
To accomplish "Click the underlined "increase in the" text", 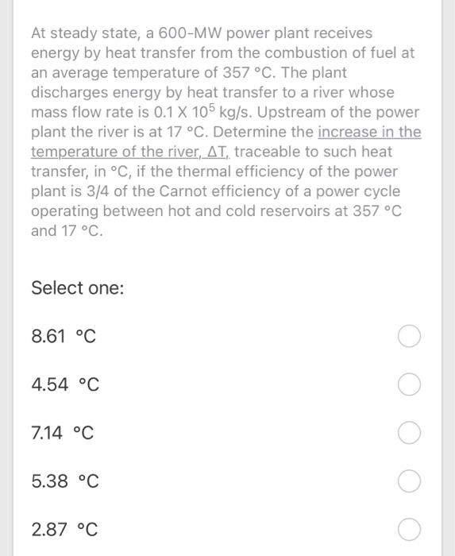I will tap(369, 132).
